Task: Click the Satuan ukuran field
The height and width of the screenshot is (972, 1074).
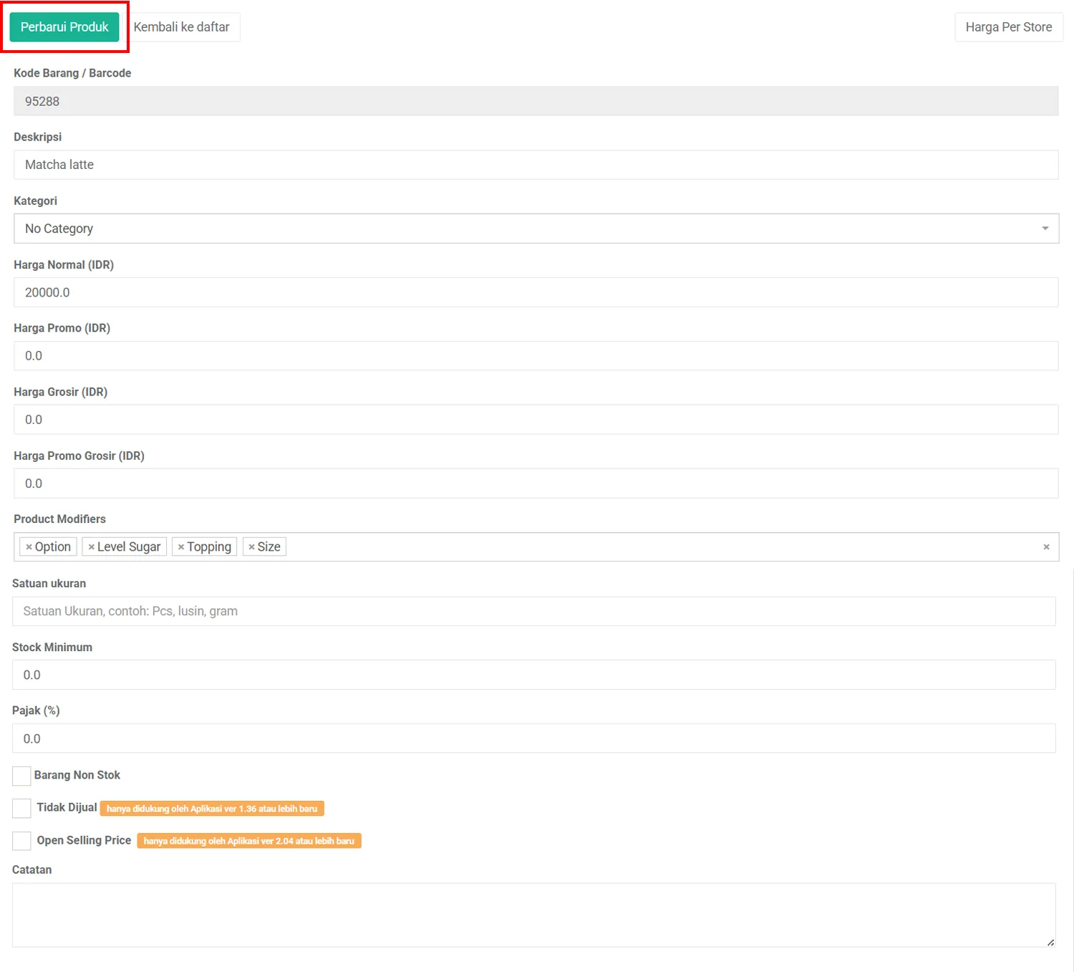Action: click(533, 611)
